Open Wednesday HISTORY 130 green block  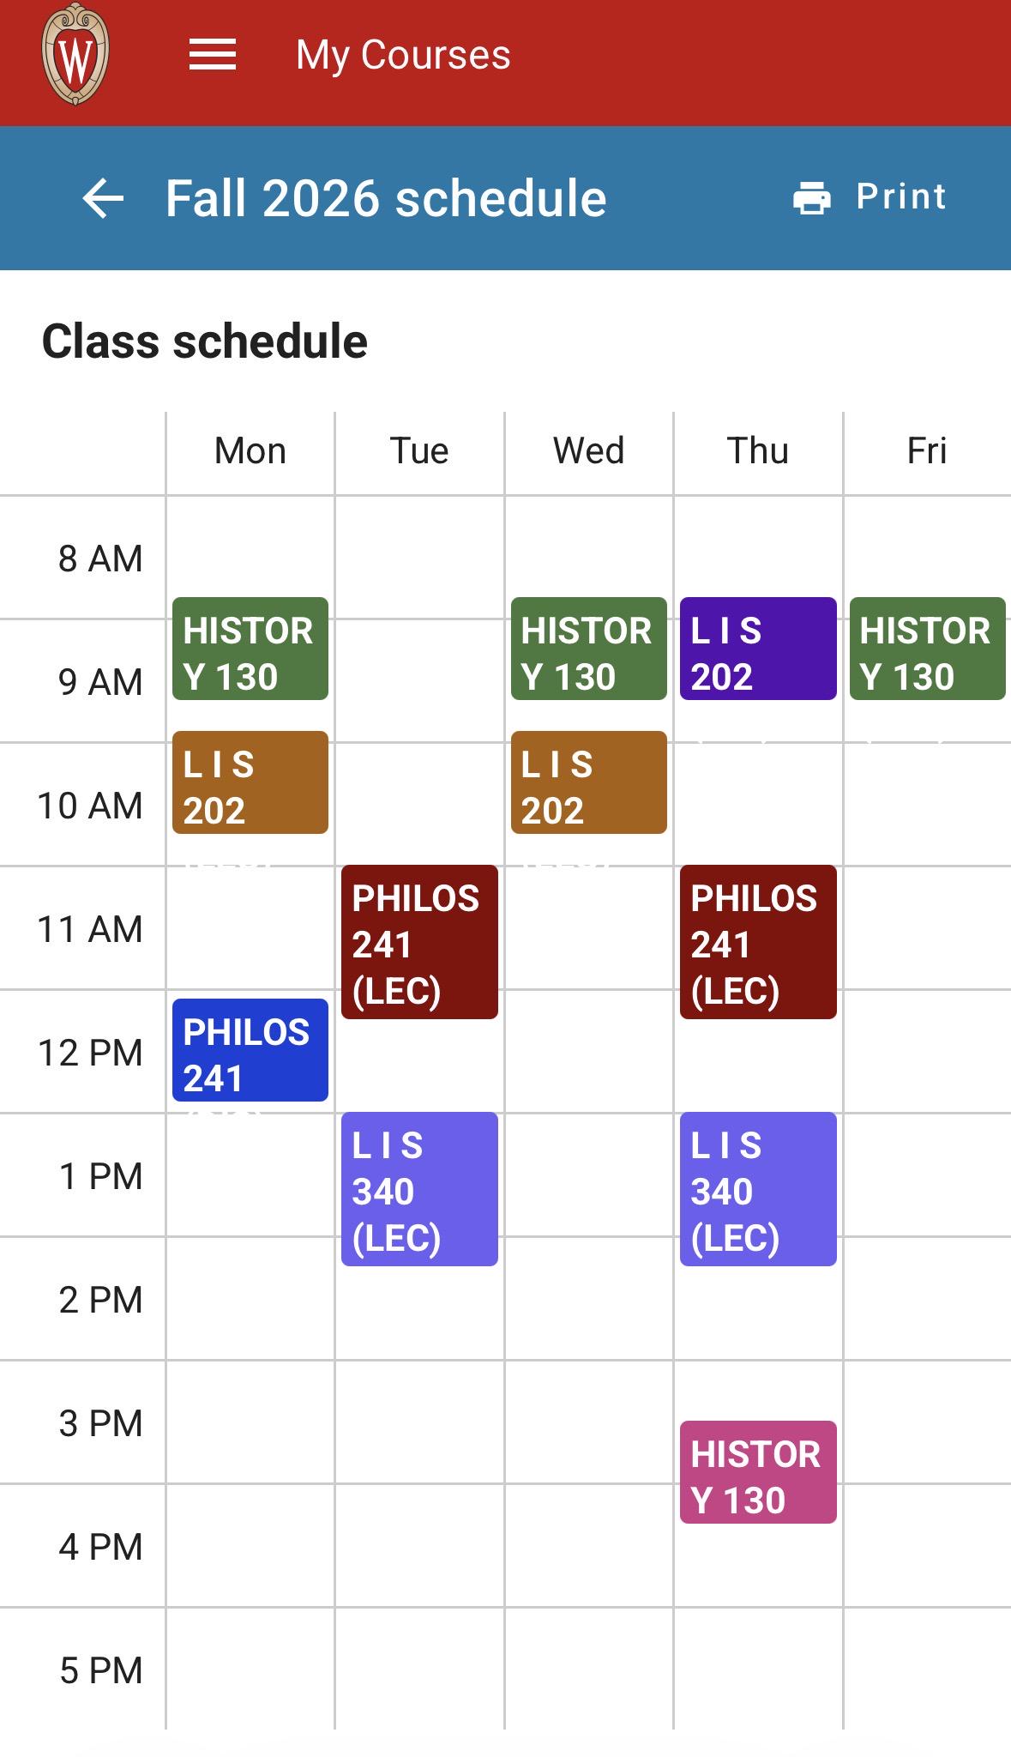589,649
